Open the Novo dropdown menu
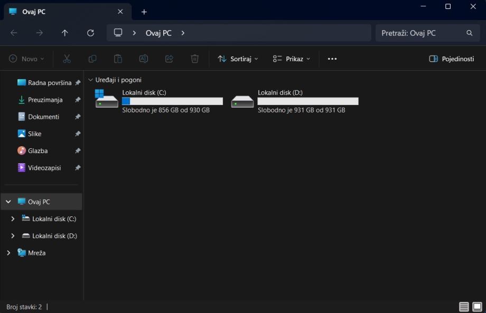This screenshot has width=486, height=313. coord(26,59)
